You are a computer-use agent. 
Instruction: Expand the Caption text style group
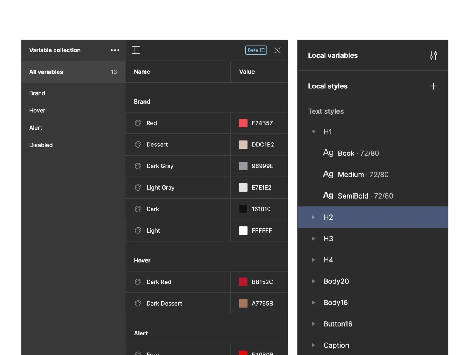pyautogui.click(x=313, y=345)
